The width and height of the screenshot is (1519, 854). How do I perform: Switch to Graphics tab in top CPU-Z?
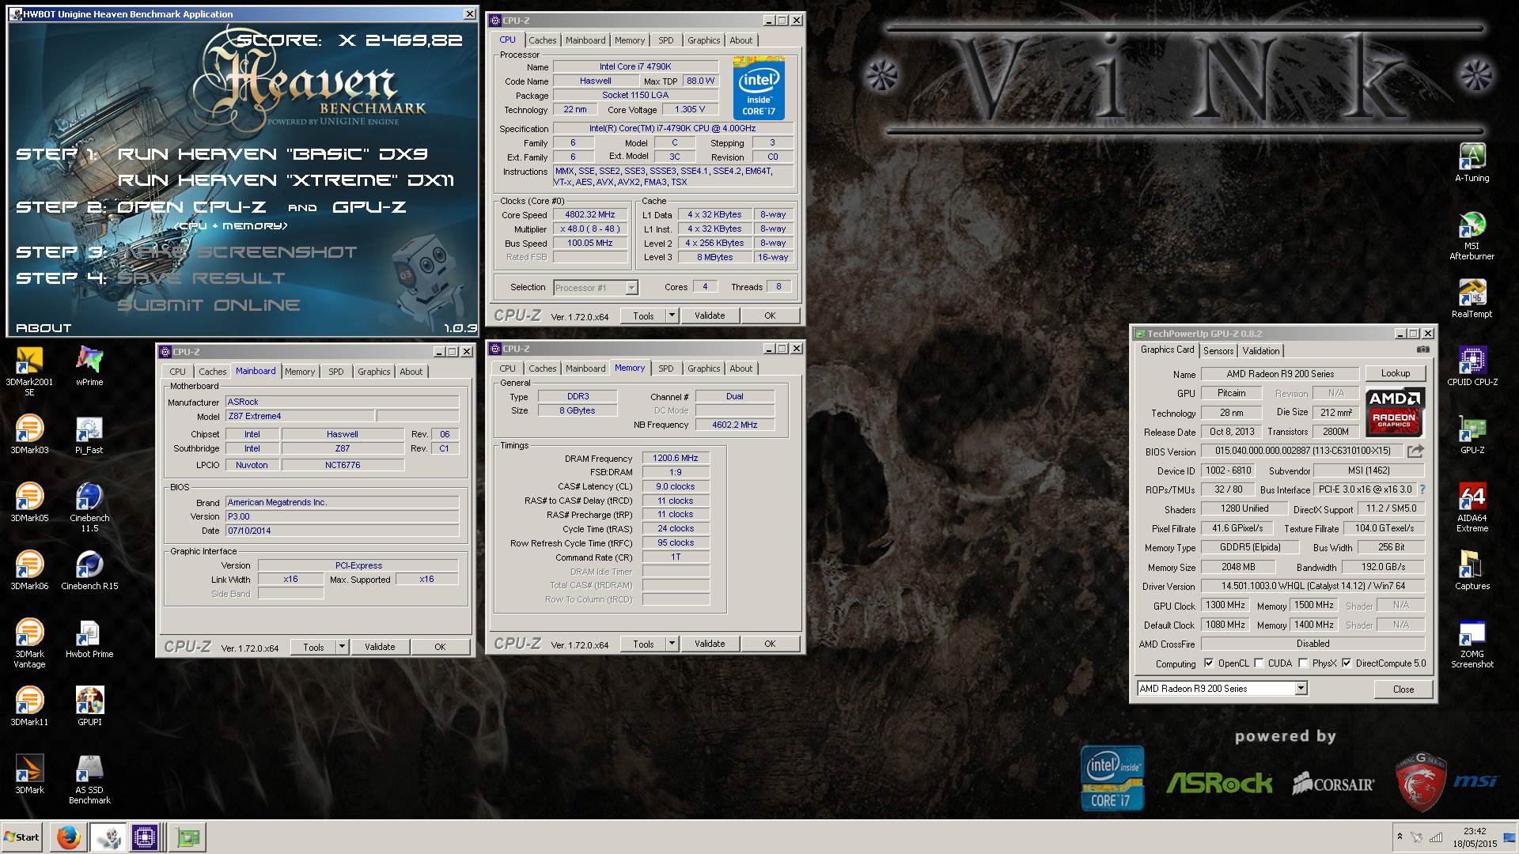(703, 40)
